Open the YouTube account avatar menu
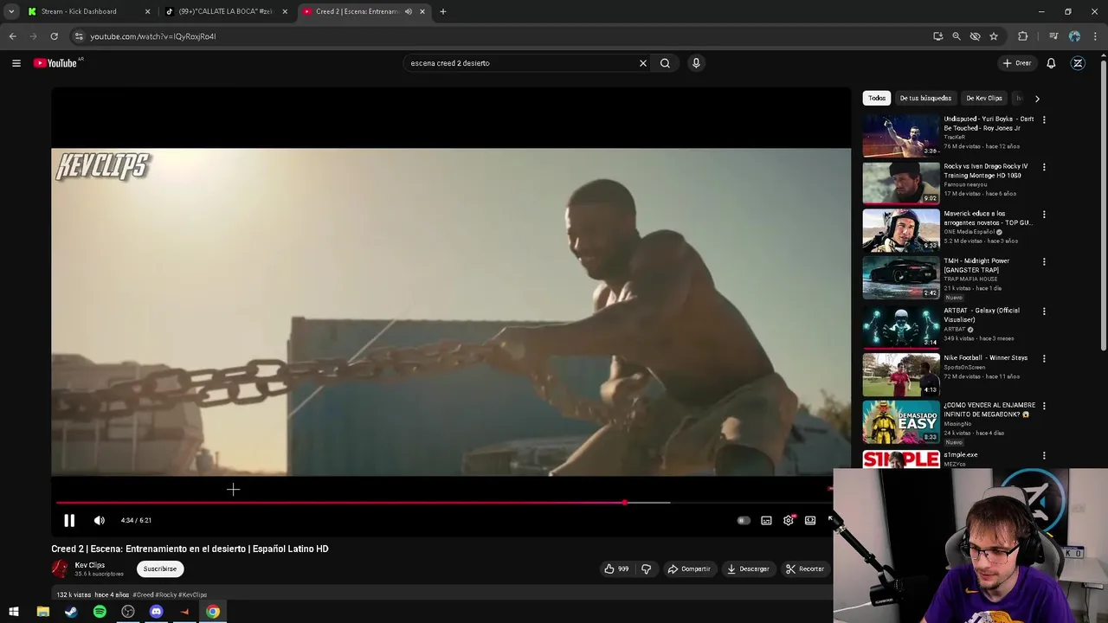1108x623 pixels. pos(1078,63)
